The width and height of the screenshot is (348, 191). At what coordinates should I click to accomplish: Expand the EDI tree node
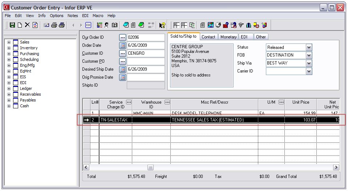coord(9,83)
